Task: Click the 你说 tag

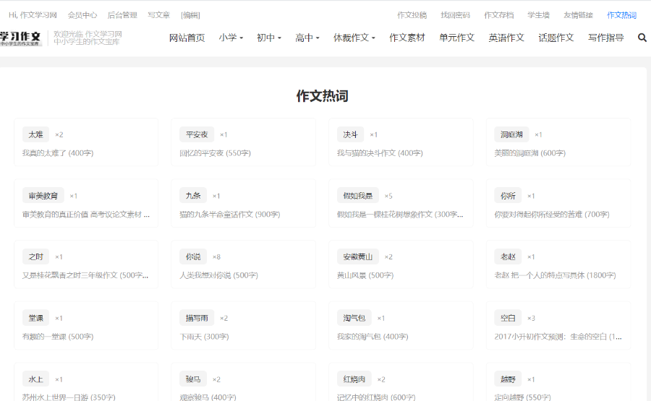Action: pyautogui.click(x=193, y=256)
